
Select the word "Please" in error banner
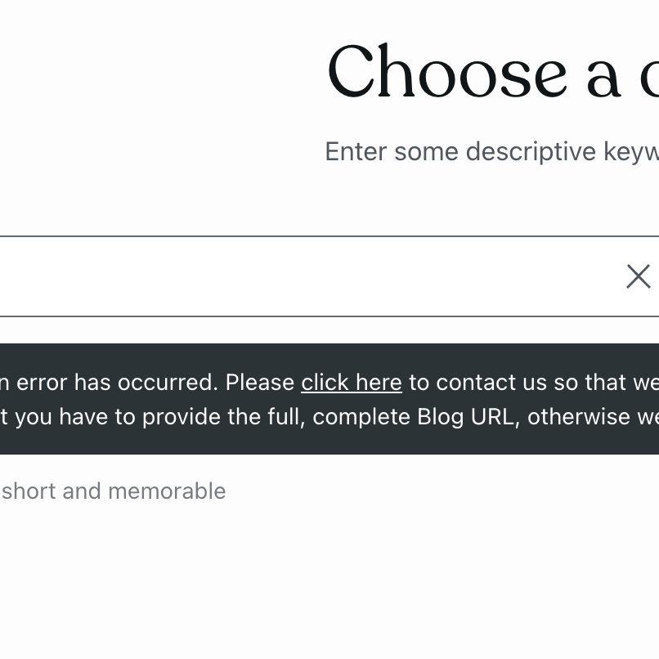(x=260, y=383)
